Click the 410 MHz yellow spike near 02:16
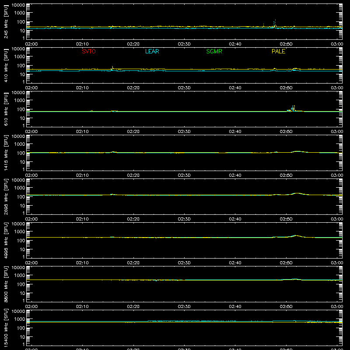This screenshot has height=350, width=350. click(112, 68)
